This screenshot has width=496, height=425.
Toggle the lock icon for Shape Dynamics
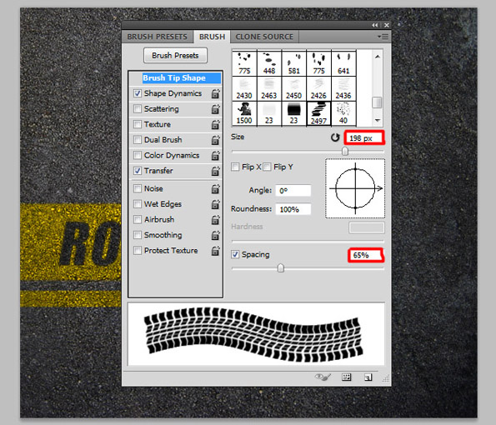(x=215, y=93)
